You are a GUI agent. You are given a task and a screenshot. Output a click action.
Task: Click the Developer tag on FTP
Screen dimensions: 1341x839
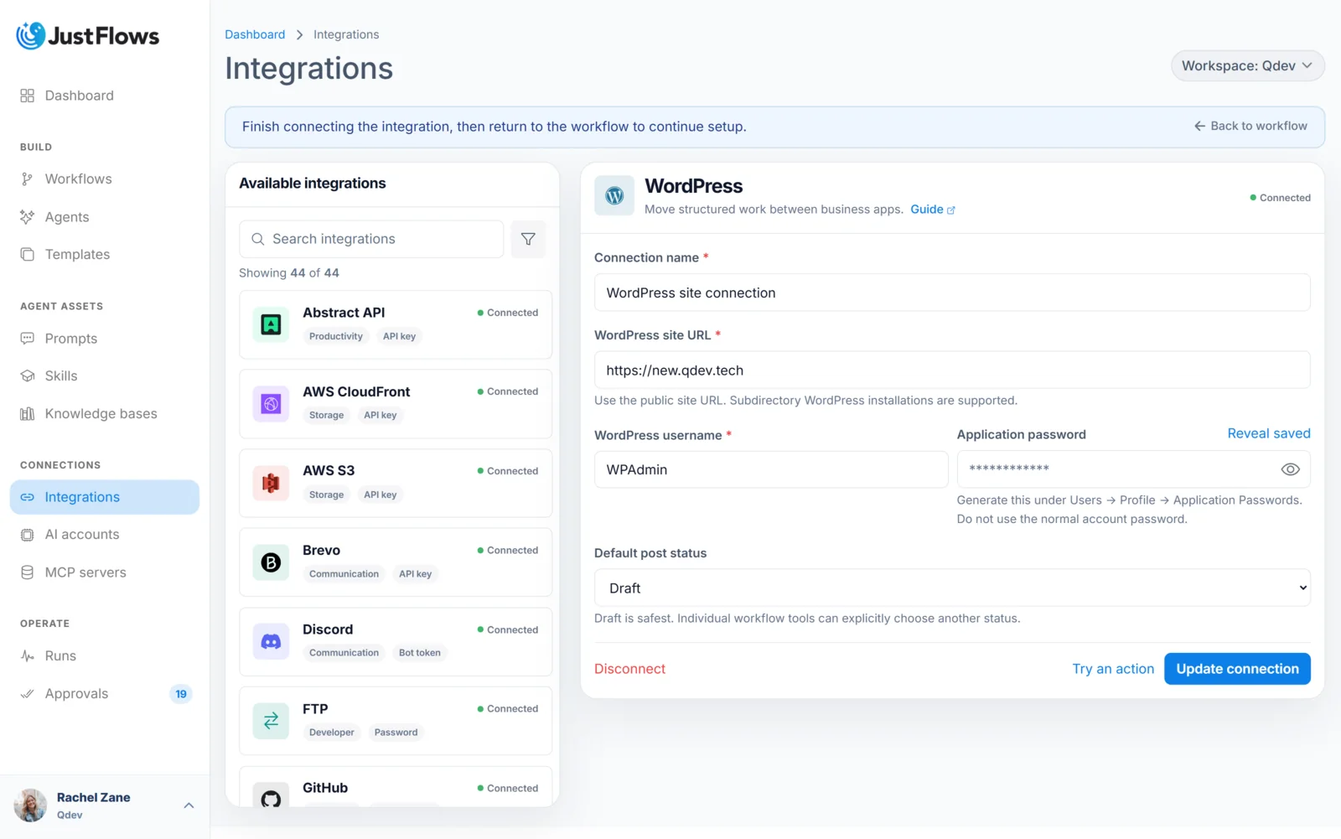coord(332,733)
